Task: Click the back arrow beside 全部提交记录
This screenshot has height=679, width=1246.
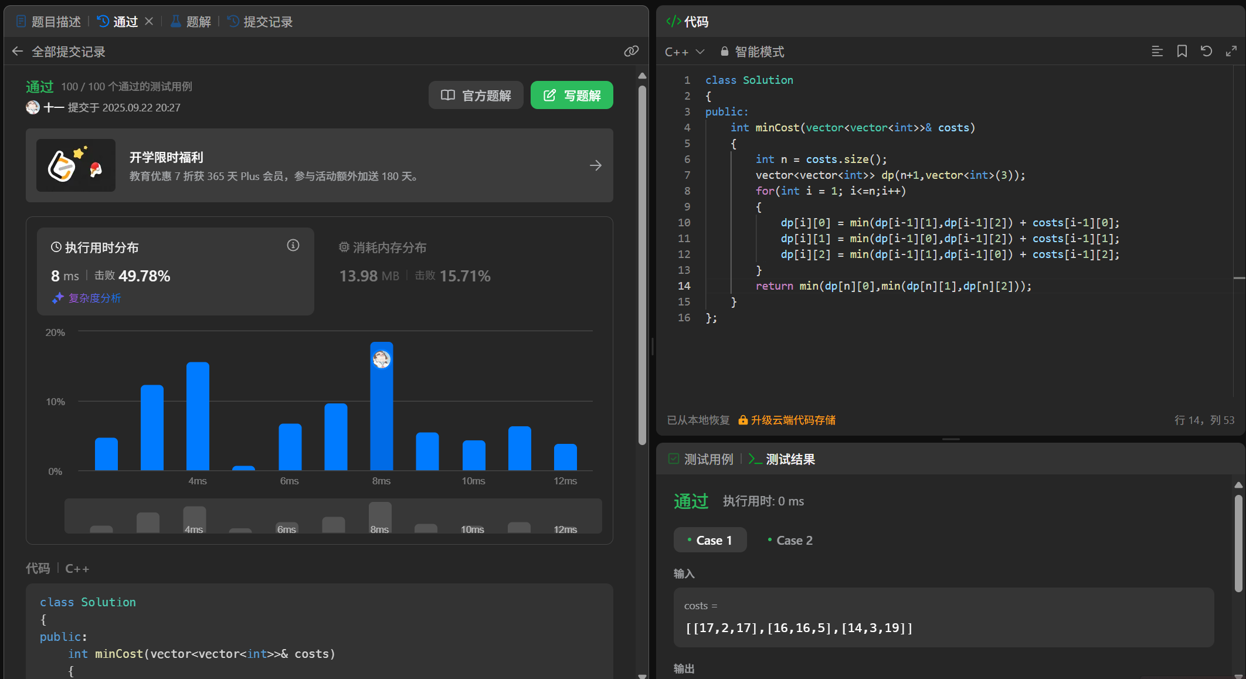Action: [18, 52]
